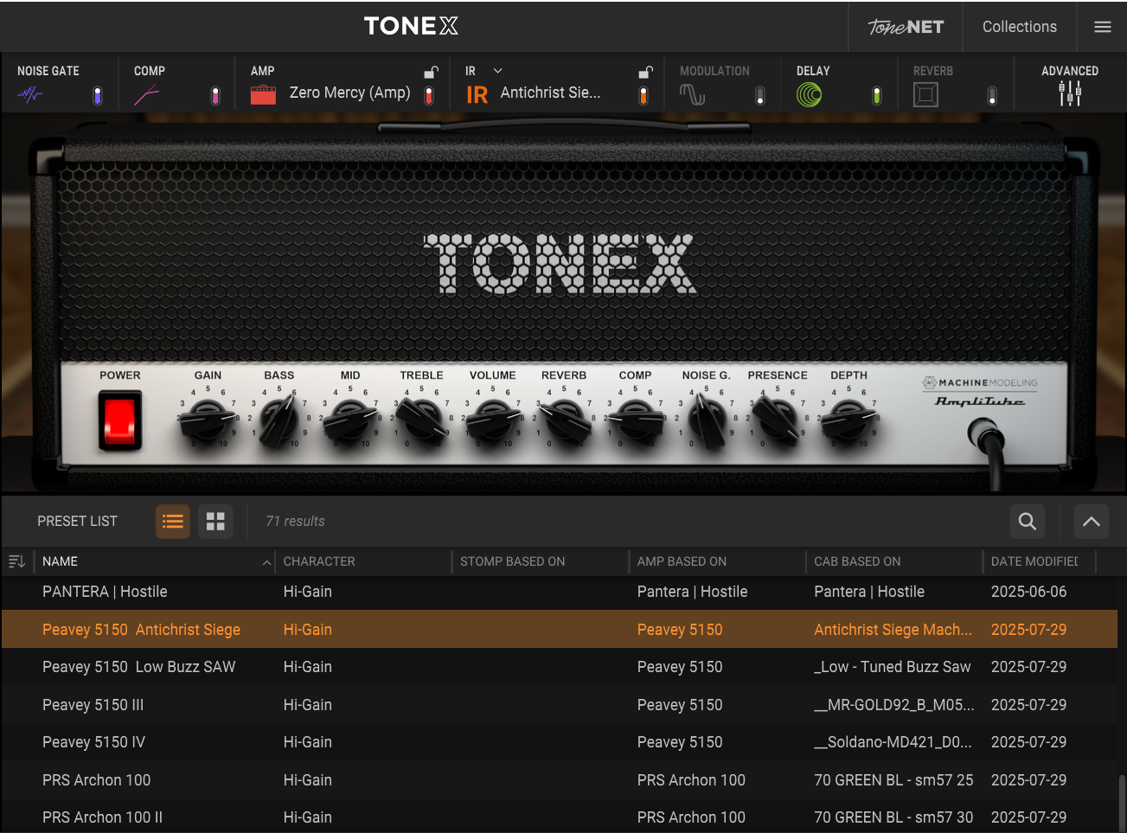Image resolution: width=1127 pixels, height=833 pixels.
Task: Open the ToneNET page
Action: pos(906,27)
